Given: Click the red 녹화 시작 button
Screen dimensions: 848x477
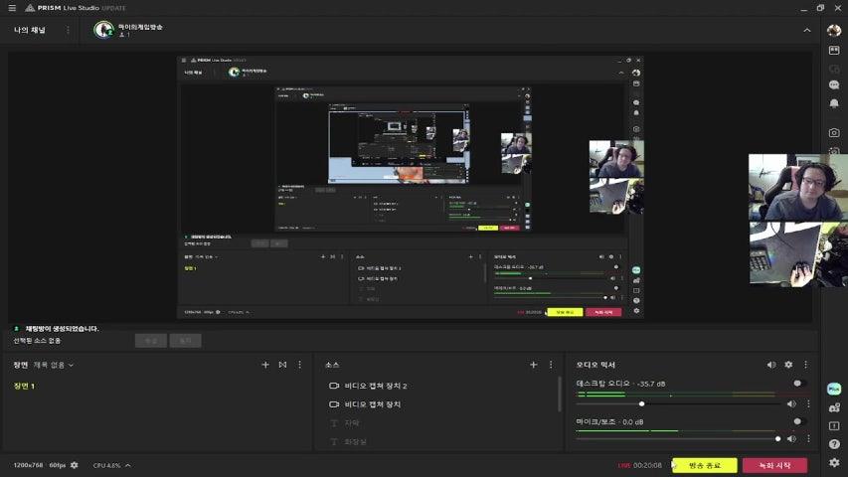Looking at the screenshot, I should (x=774, y=465).
